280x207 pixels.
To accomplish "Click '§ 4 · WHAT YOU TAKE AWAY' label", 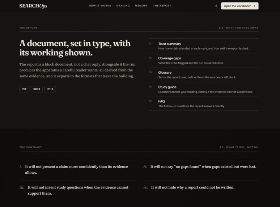I will (238, 28).
